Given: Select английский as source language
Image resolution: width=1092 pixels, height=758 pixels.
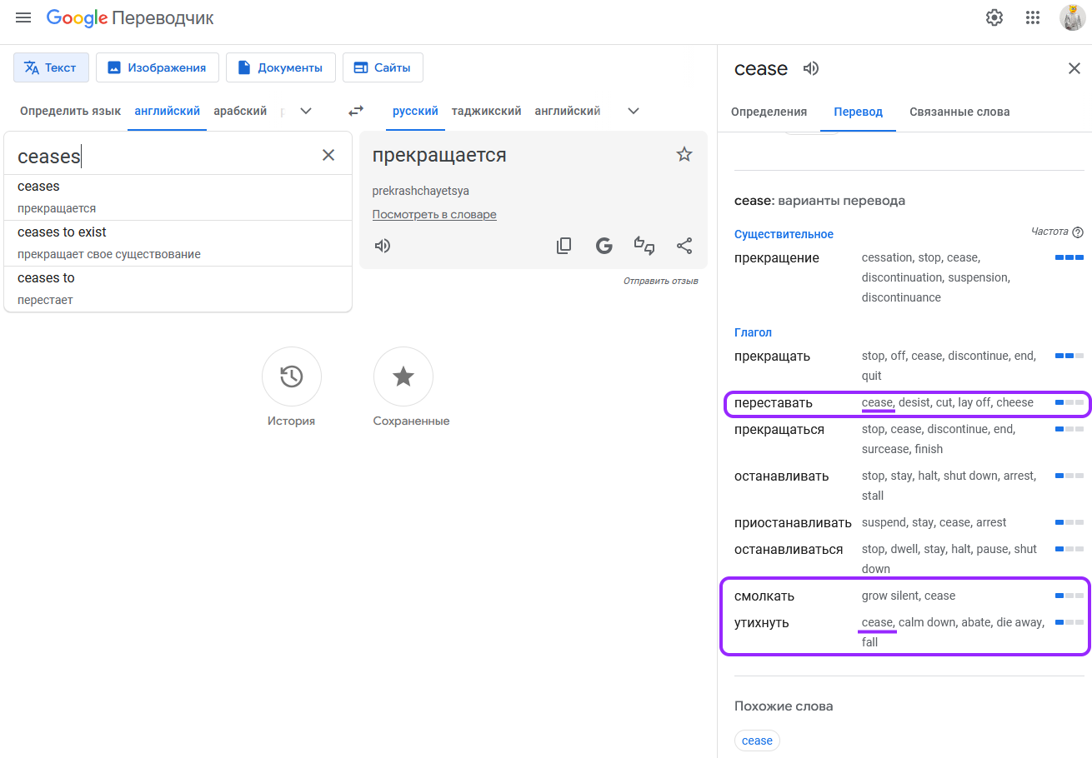Looking at the screenshot, I should 168,111.
